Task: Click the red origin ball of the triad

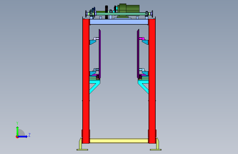Action: [x=17, y=137]
